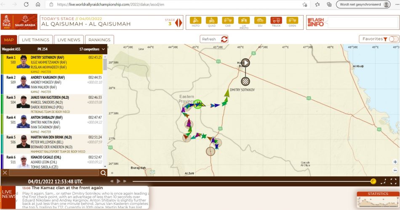This screenshot has width=400, height=210.
Task: Click the yellow timeline slider handle
Action: 373,181
